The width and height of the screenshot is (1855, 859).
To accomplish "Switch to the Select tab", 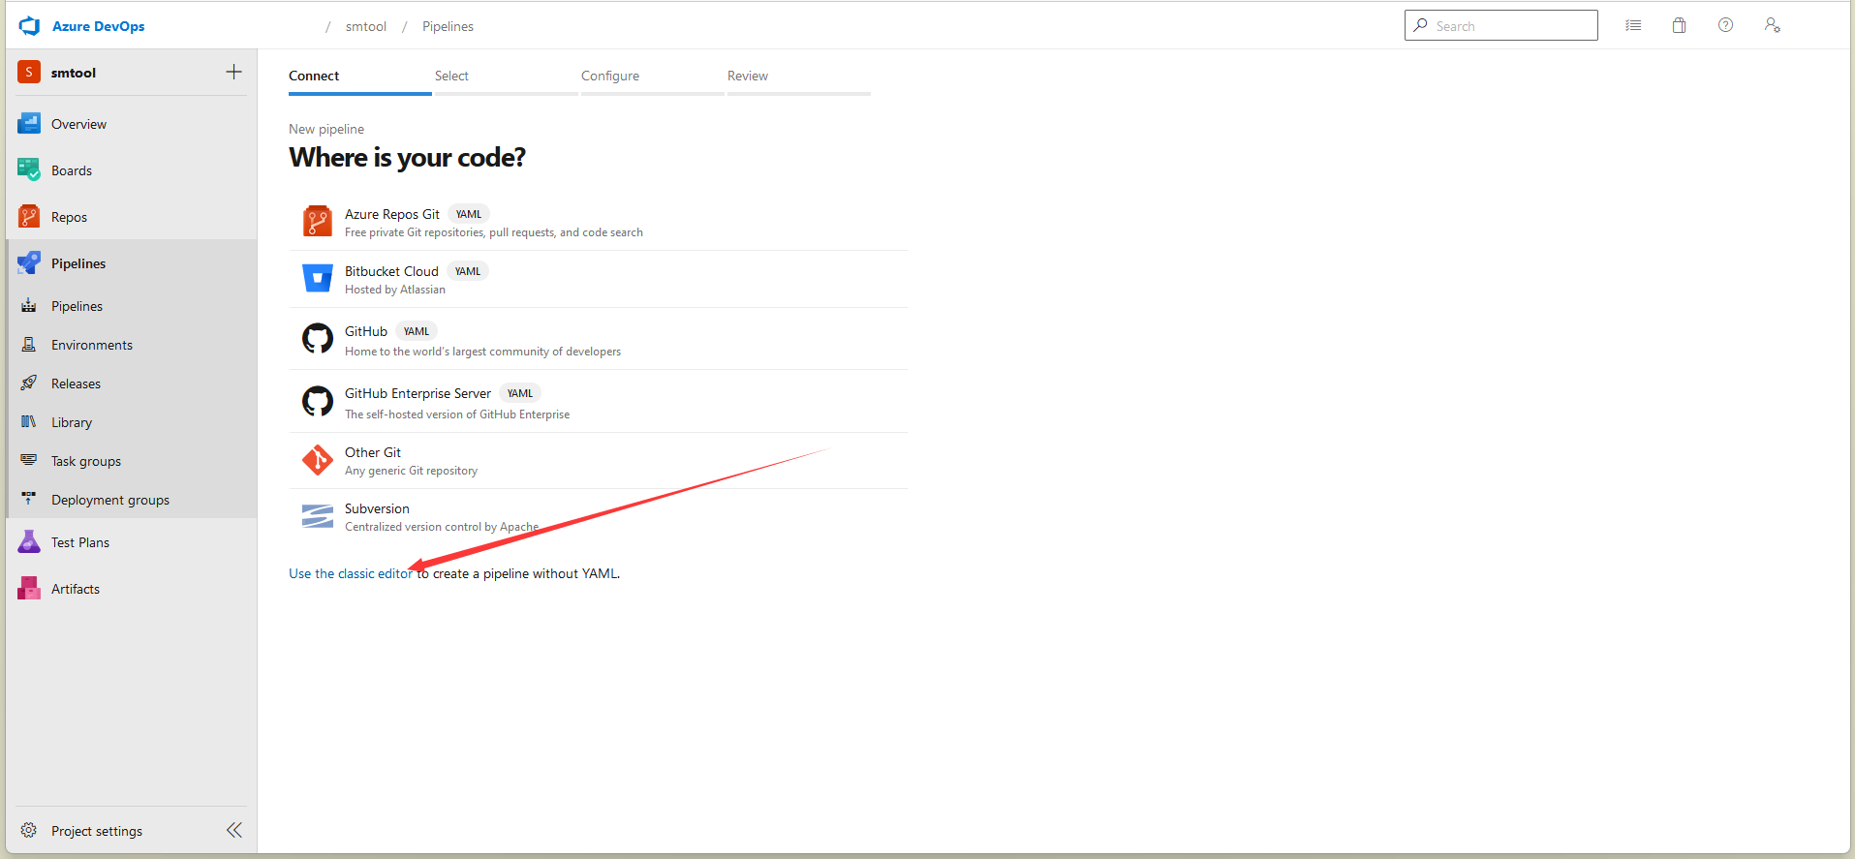I will tap(451, 76).
